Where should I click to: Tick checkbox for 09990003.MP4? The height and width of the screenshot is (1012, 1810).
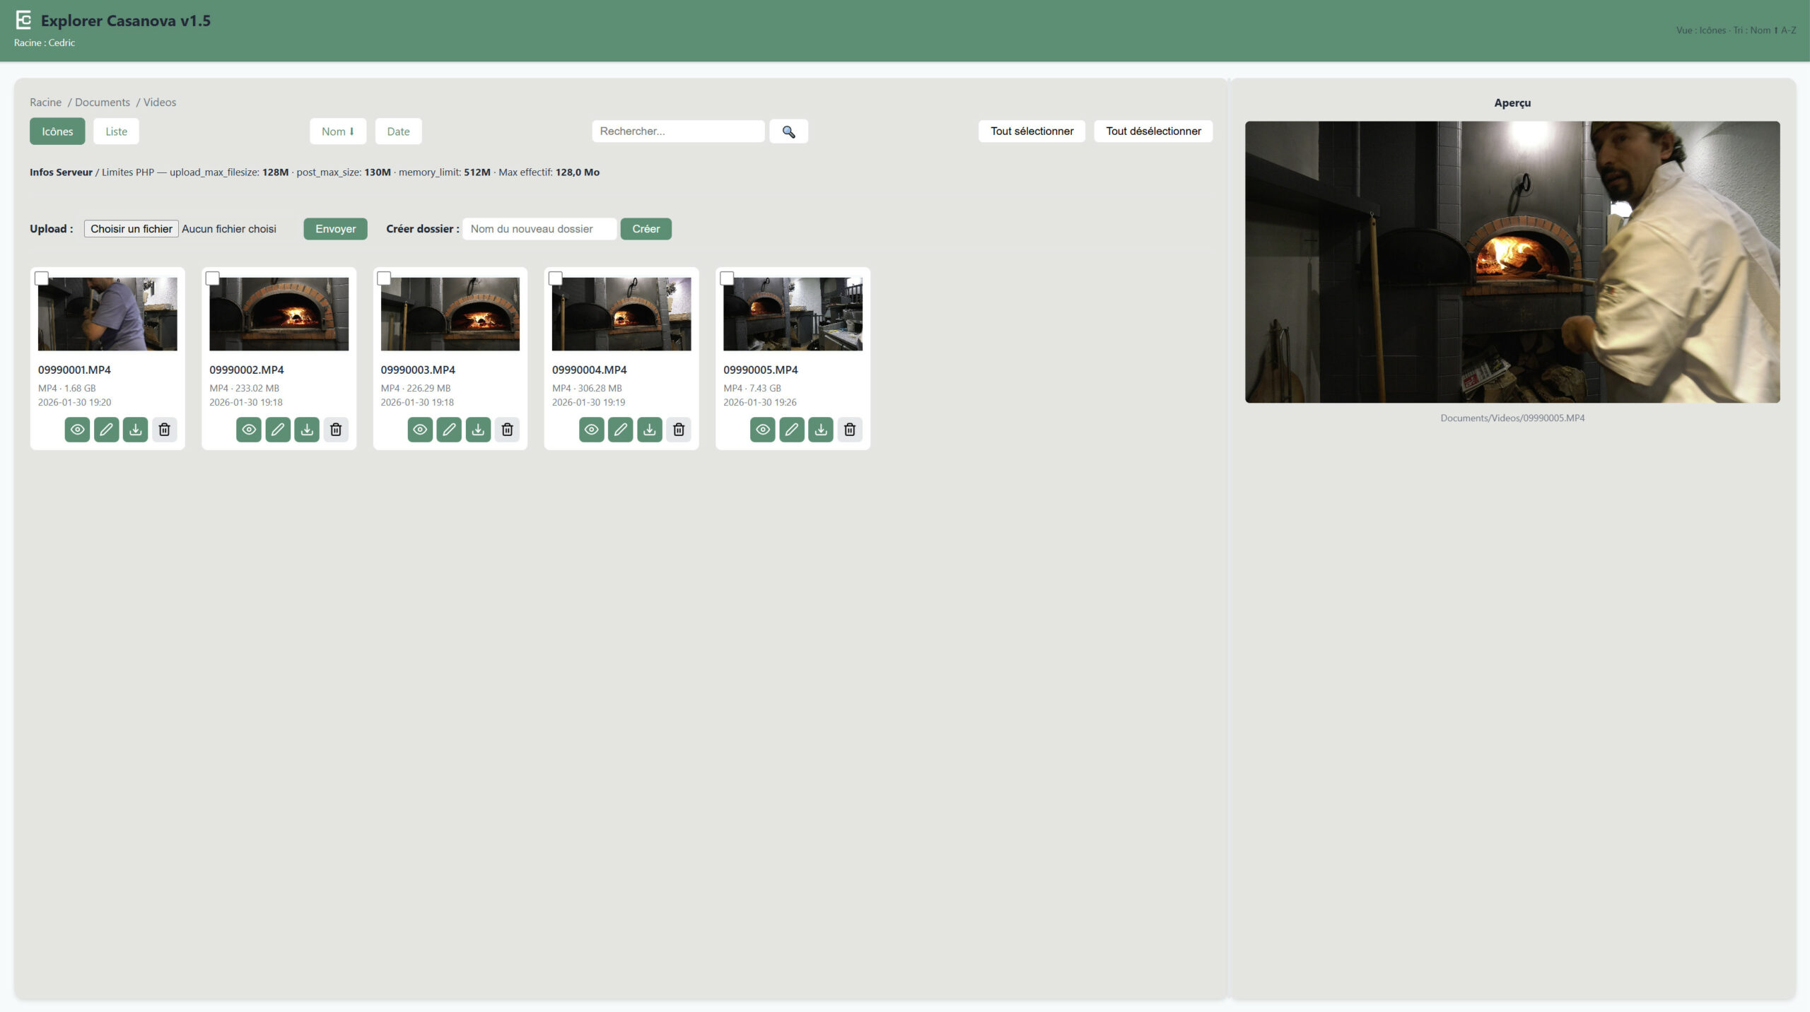(384, 278)
